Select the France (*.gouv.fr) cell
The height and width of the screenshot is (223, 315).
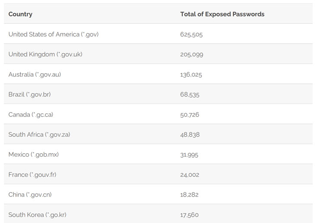coord(32,175)
